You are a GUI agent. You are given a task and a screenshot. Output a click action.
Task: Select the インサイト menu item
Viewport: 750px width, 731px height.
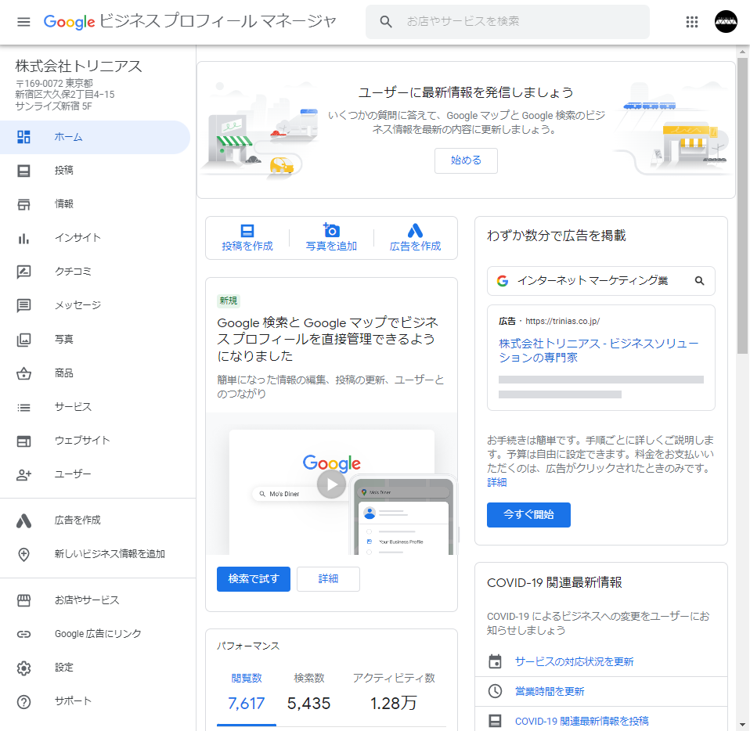(x=96, y=238)
